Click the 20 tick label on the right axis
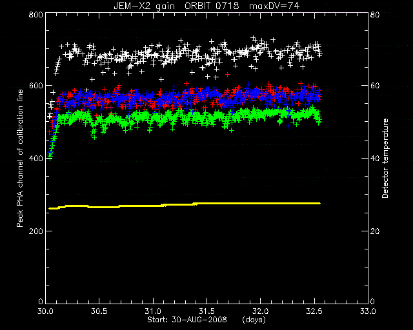This screenshot has width=413, height=330. pyautogui.click(x=375, y=231)
